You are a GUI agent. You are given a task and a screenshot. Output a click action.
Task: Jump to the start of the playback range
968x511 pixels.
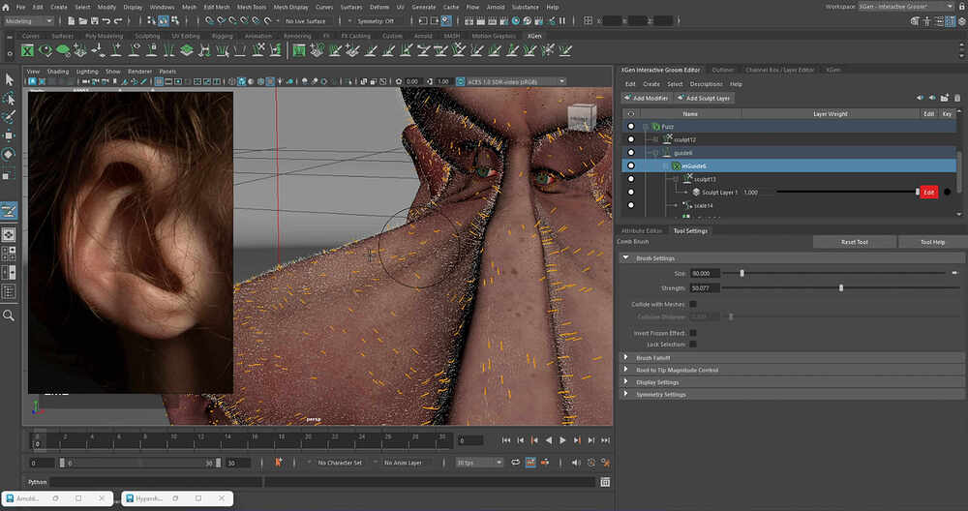tap(506, 440)
